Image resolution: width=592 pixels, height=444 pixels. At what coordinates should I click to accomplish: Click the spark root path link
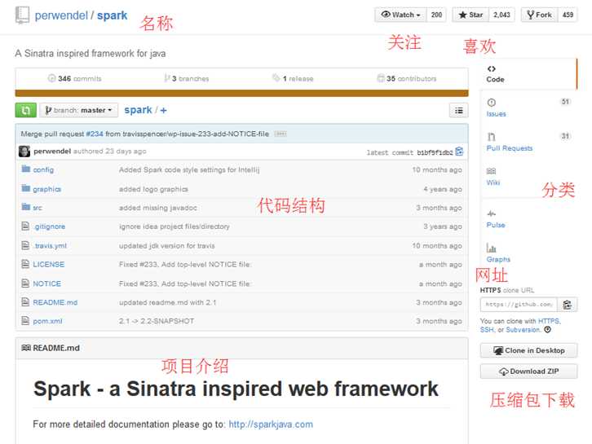click(x=138, y=110)
